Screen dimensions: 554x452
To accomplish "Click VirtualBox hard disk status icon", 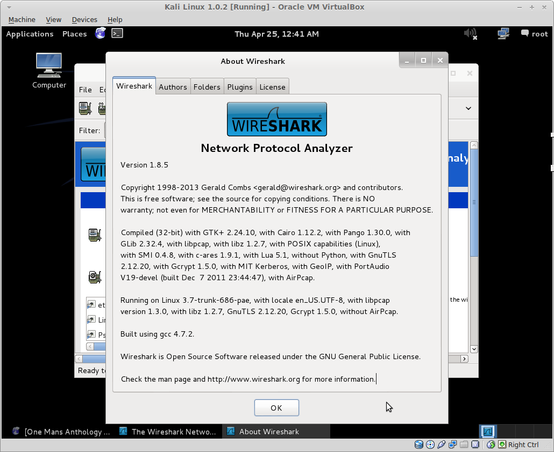I will 419,444.
